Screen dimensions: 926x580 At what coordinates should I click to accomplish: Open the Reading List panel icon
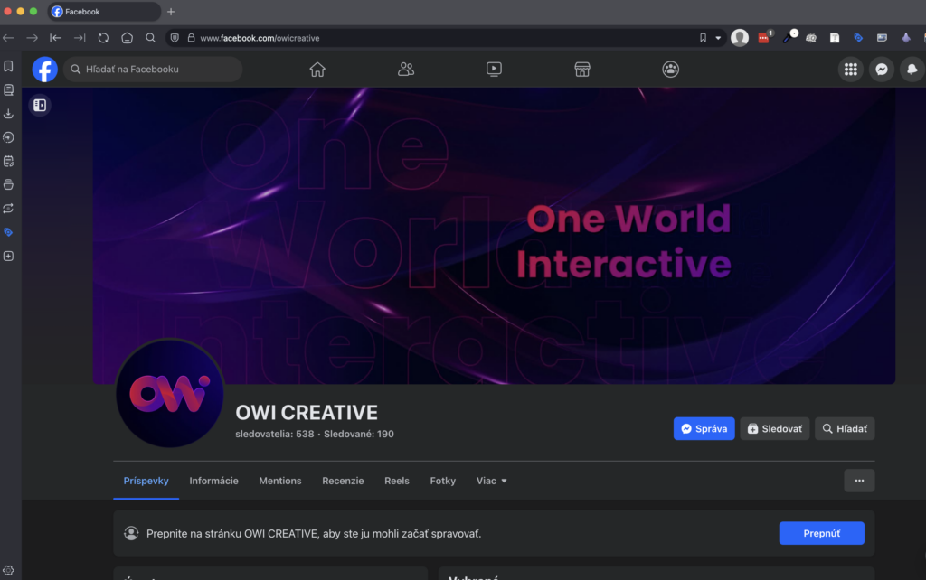tap(8, 89)
